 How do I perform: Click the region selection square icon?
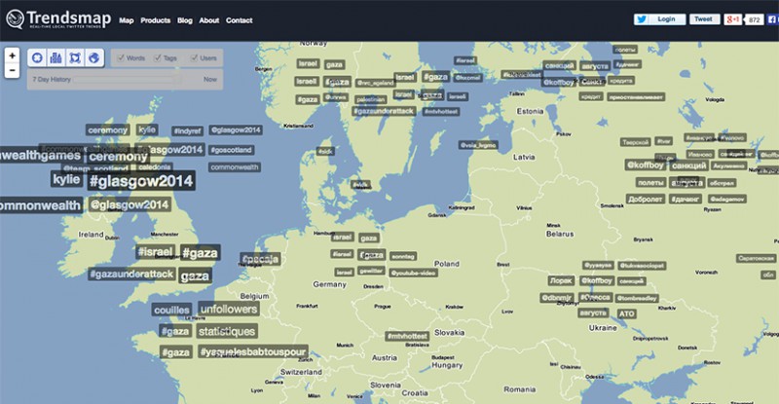point(77,59)
